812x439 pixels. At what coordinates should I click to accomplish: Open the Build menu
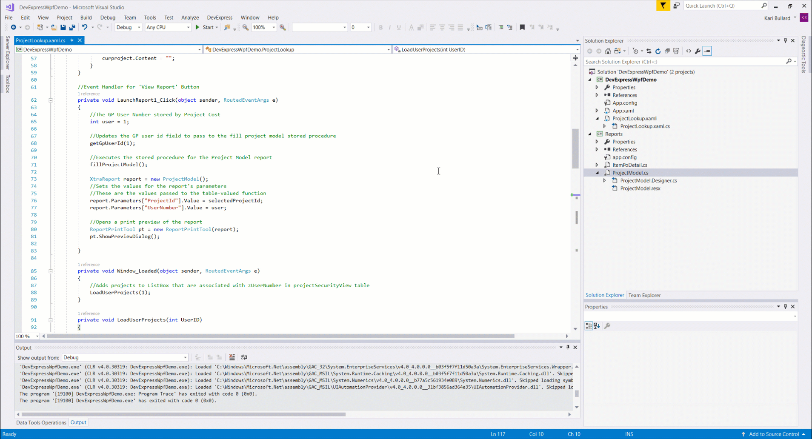pyautogui.click(x=86, y=17)
